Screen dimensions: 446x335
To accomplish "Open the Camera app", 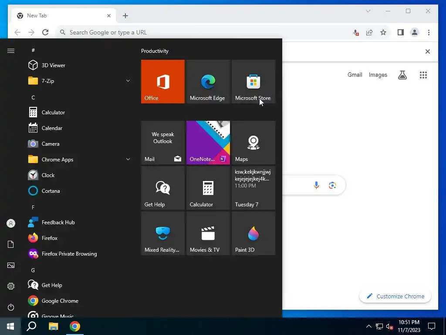I will [80, 144].
